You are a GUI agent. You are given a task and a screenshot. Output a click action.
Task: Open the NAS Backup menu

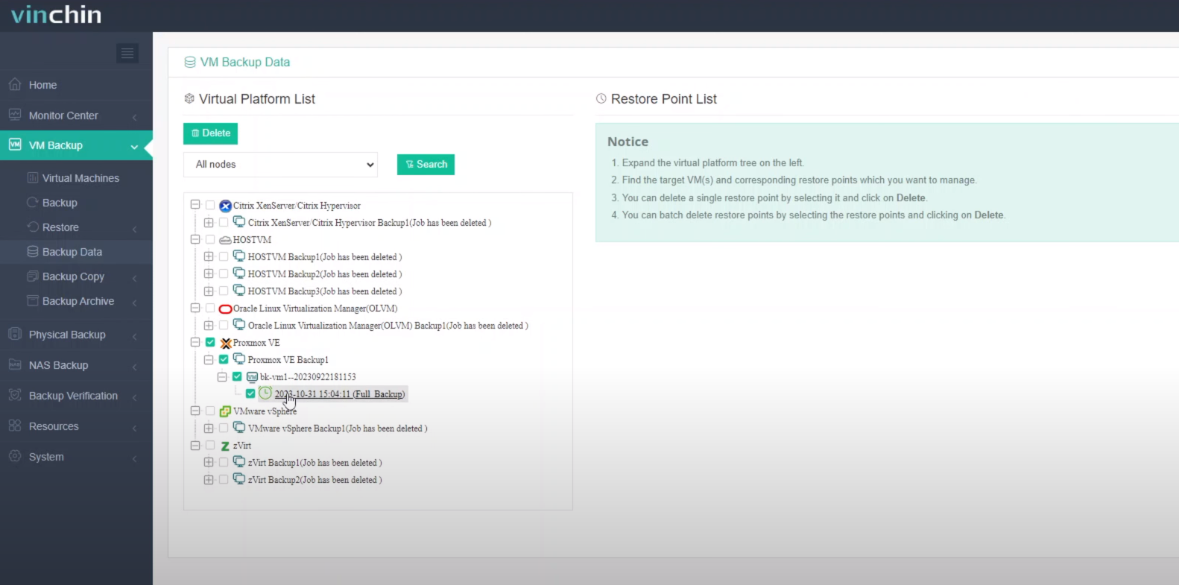click(x=76, y=365)
